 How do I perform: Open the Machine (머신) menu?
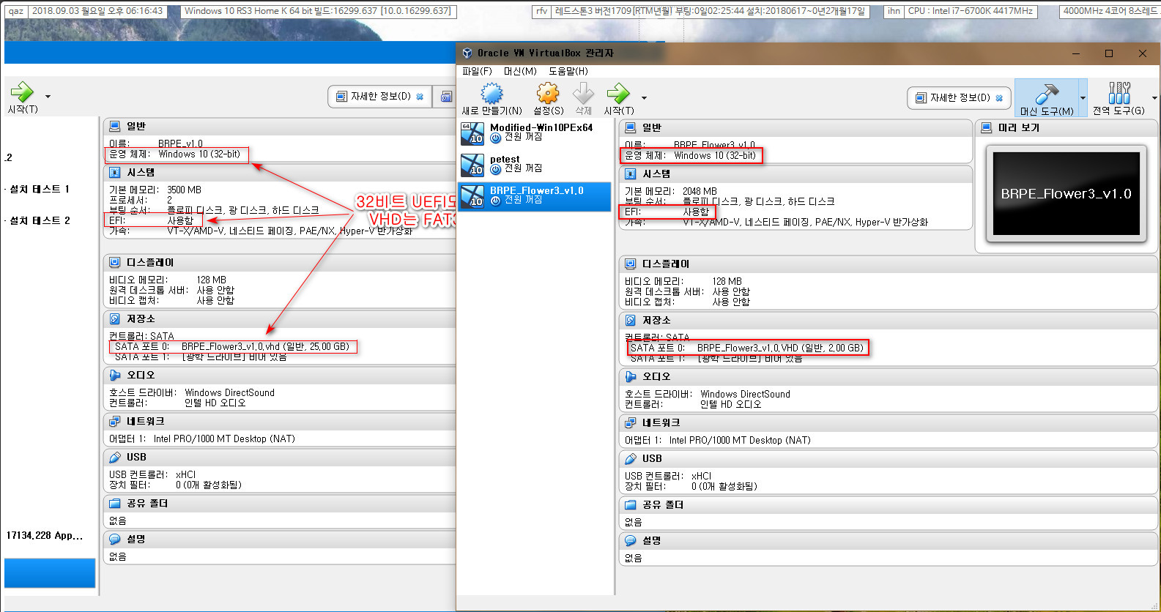pos(520,71)
